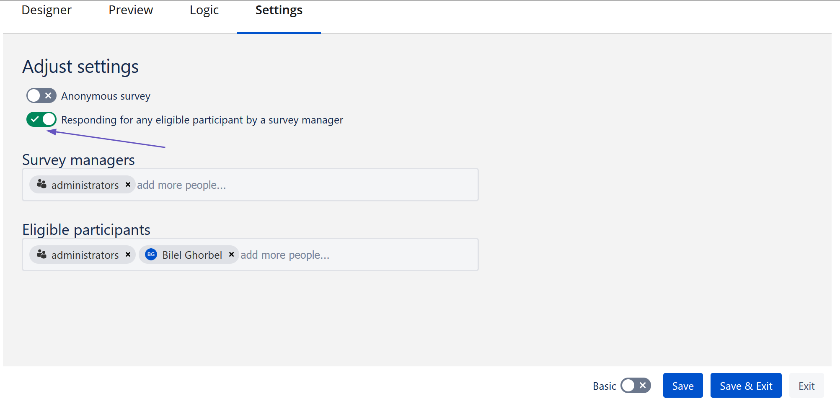Viewport: 840px width, 409px height.
Task: Click the Exit button
Action: pos(806,386)
